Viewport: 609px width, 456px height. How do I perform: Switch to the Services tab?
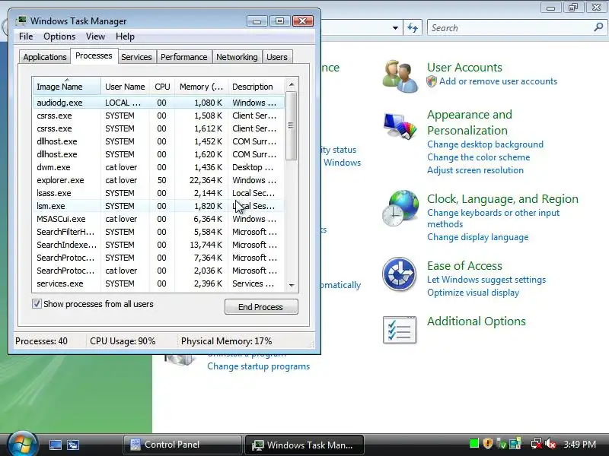click(136, 57)
